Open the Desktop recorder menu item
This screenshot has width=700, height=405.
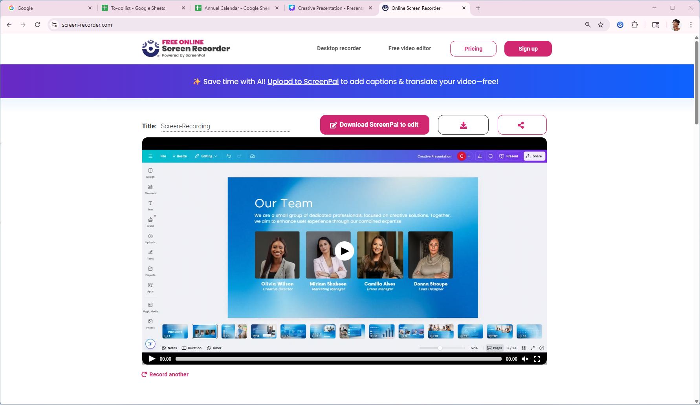[x=339, y=48]
